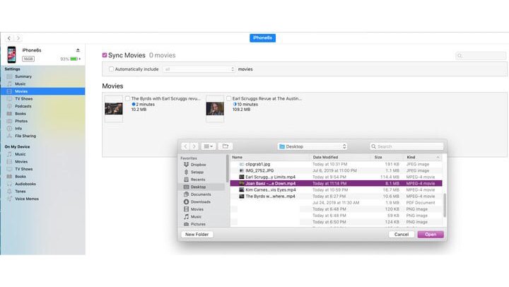
Task: Open TV Shows icon under On My Device
Action: [9, 169]
